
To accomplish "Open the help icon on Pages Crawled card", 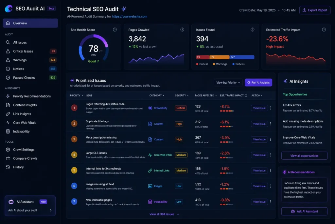I will pyautogui.click(x=182, y=30).
